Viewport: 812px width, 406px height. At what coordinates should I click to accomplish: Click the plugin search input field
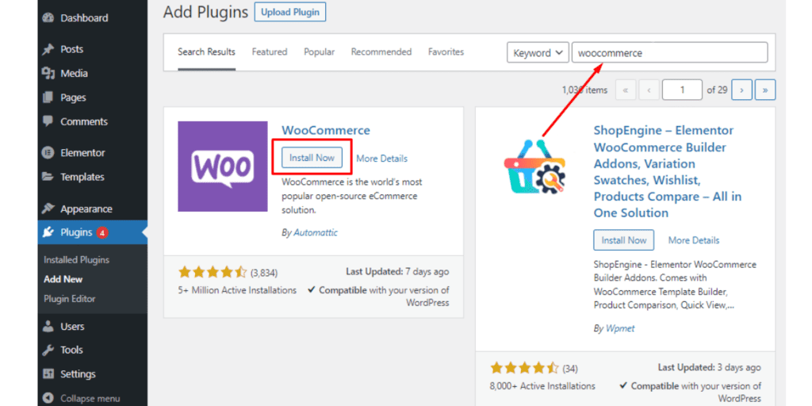click(669, 53)
